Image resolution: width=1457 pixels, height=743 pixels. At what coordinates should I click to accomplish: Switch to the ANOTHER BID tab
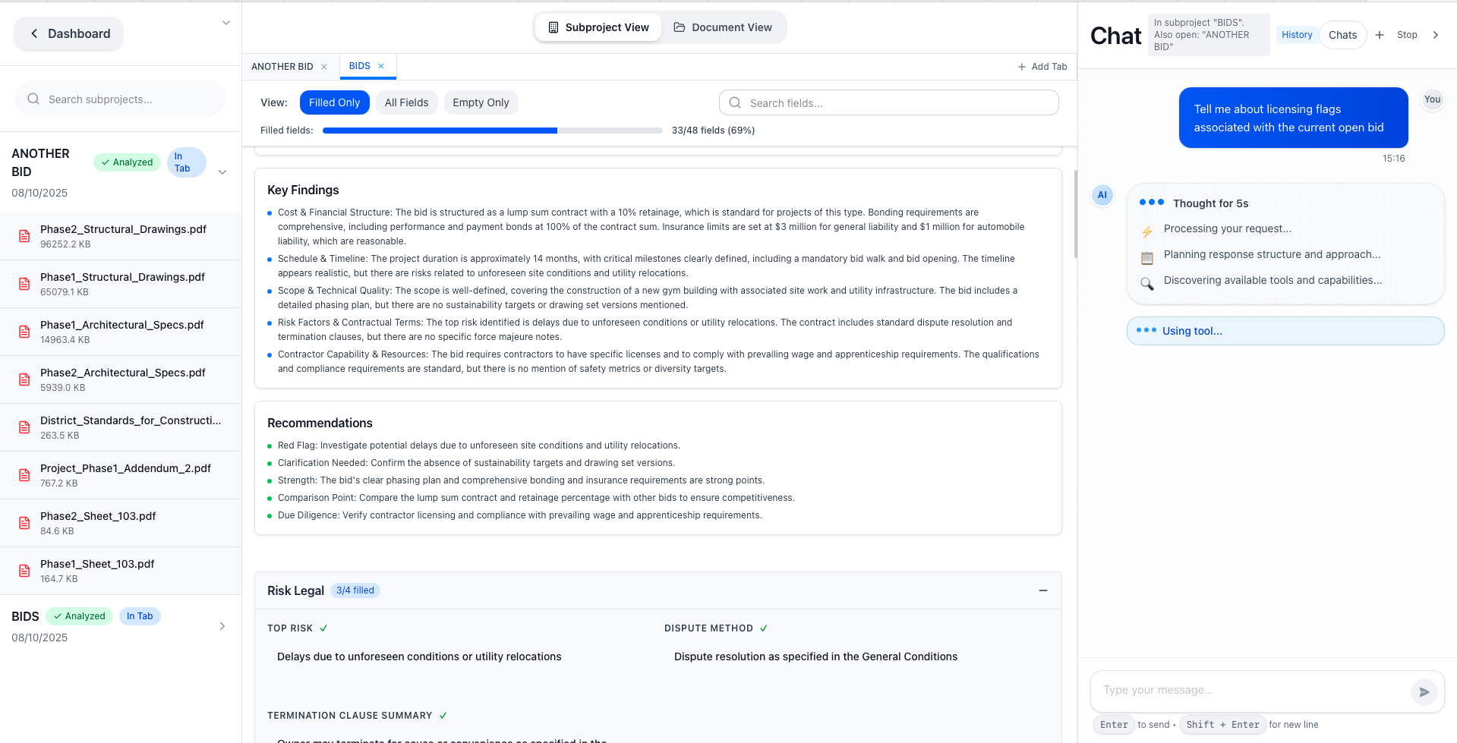[x=282, y=66]
